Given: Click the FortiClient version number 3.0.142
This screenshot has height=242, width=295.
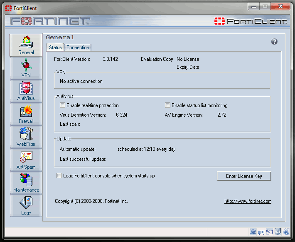Looking at the screenshot, I should click(110, 59).
